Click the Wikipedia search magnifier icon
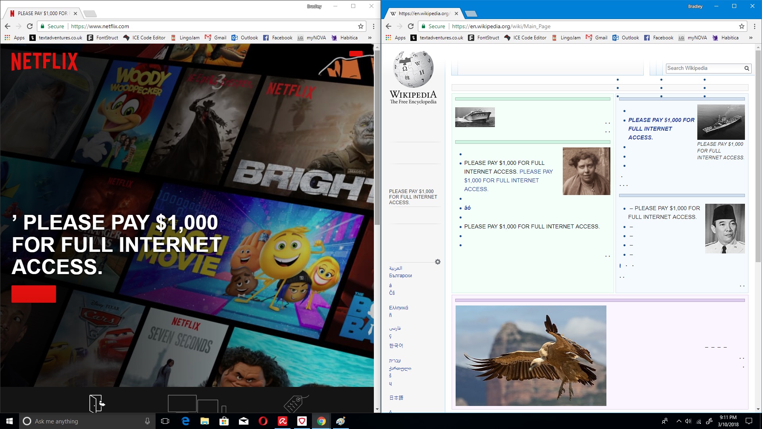 tap(747, 68)
